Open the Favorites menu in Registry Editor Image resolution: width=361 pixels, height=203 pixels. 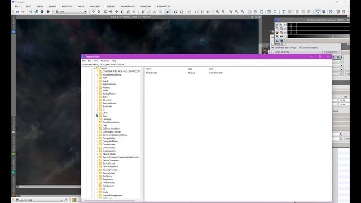105,61
